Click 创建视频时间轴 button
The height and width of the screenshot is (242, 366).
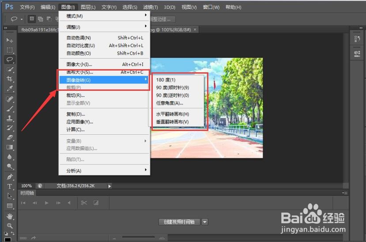coord(179,222)
